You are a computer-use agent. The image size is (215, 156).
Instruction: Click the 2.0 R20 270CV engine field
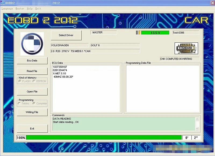(95, 51)
